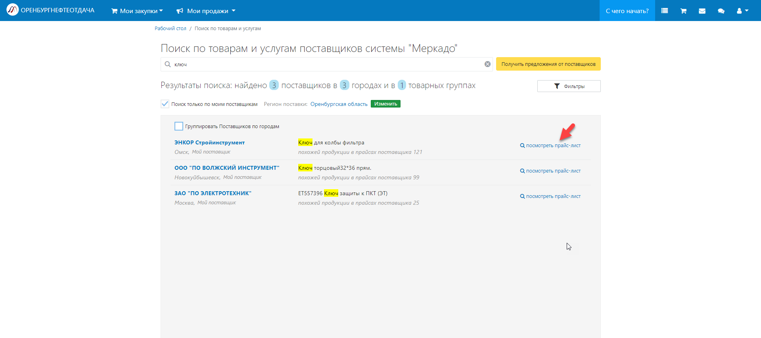Open ЭНКОР Стройинструмент supplier link
Image resolution: width=761 pixels, height=338 pixels.
(209, 142)
